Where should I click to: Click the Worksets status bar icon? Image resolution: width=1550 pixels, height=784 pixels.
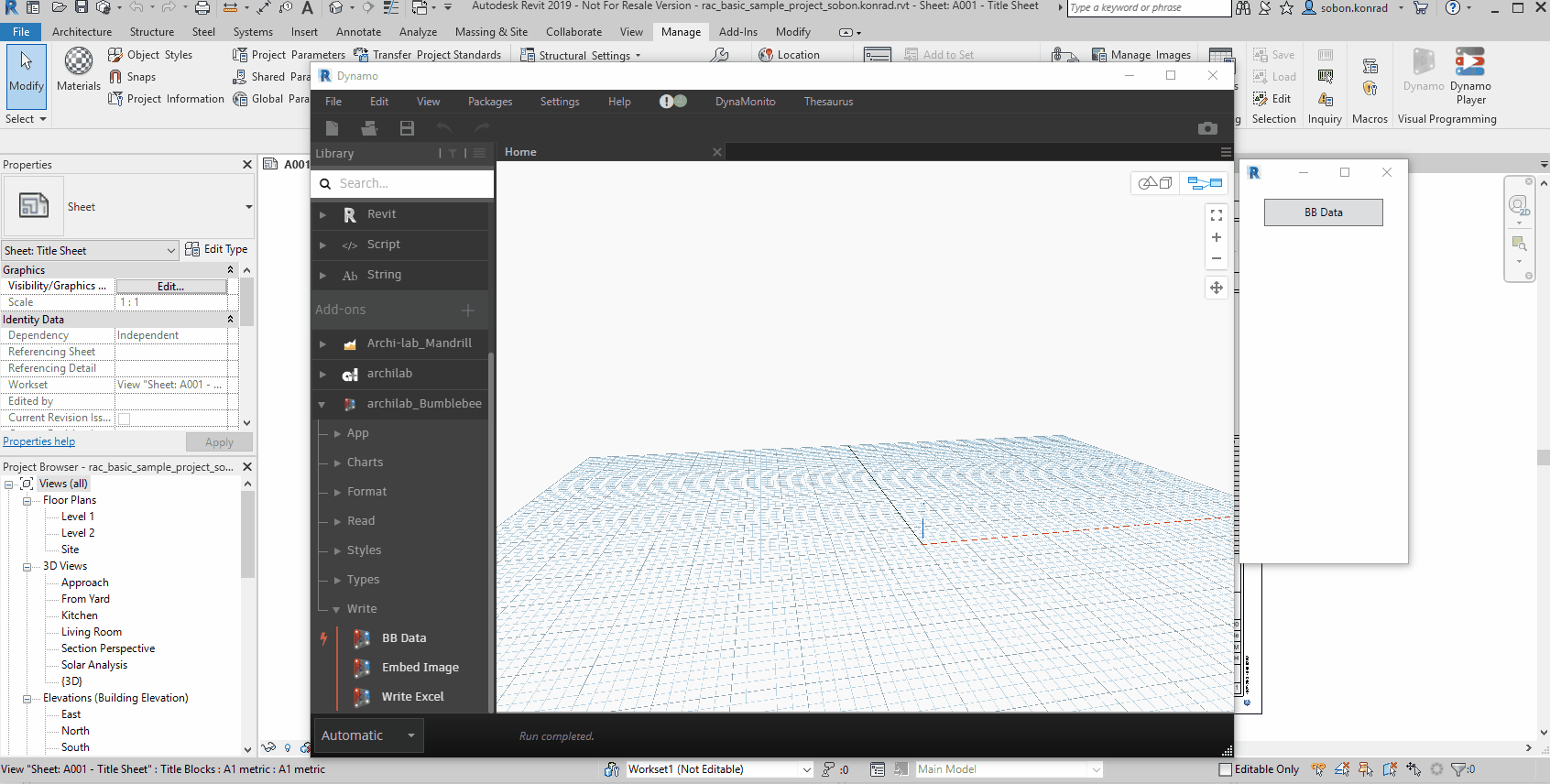click(612, 769)
